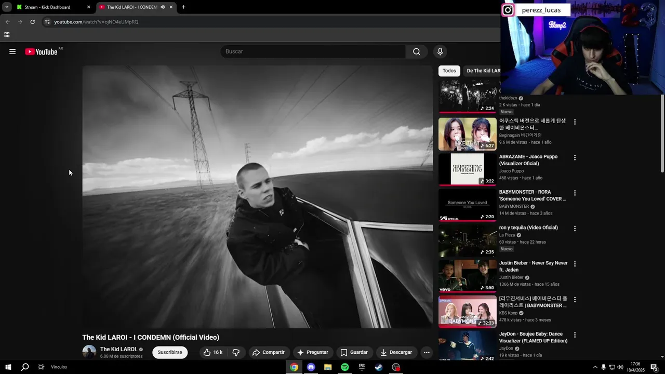Screen dimensions: 665x374
Task: Open the Windows Start menu
Action: tap(8, 367)
